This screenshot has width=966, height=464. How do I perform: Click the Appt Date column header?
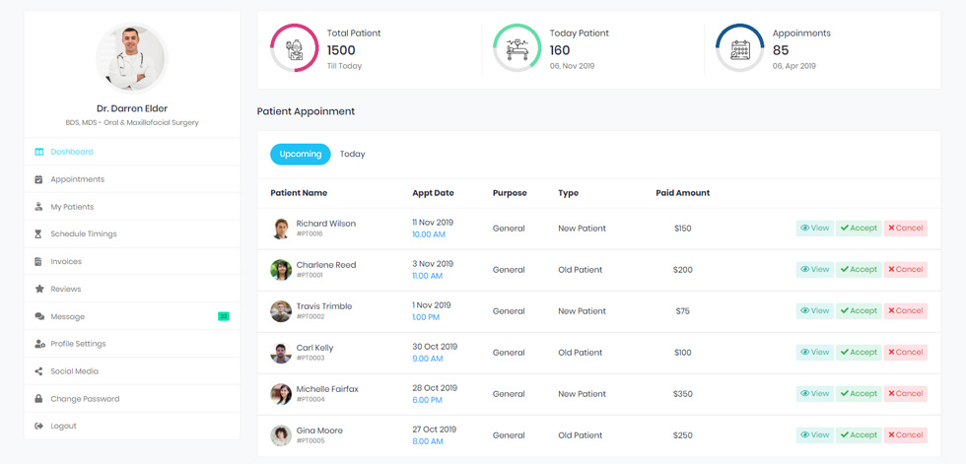[x=433, y=193]
